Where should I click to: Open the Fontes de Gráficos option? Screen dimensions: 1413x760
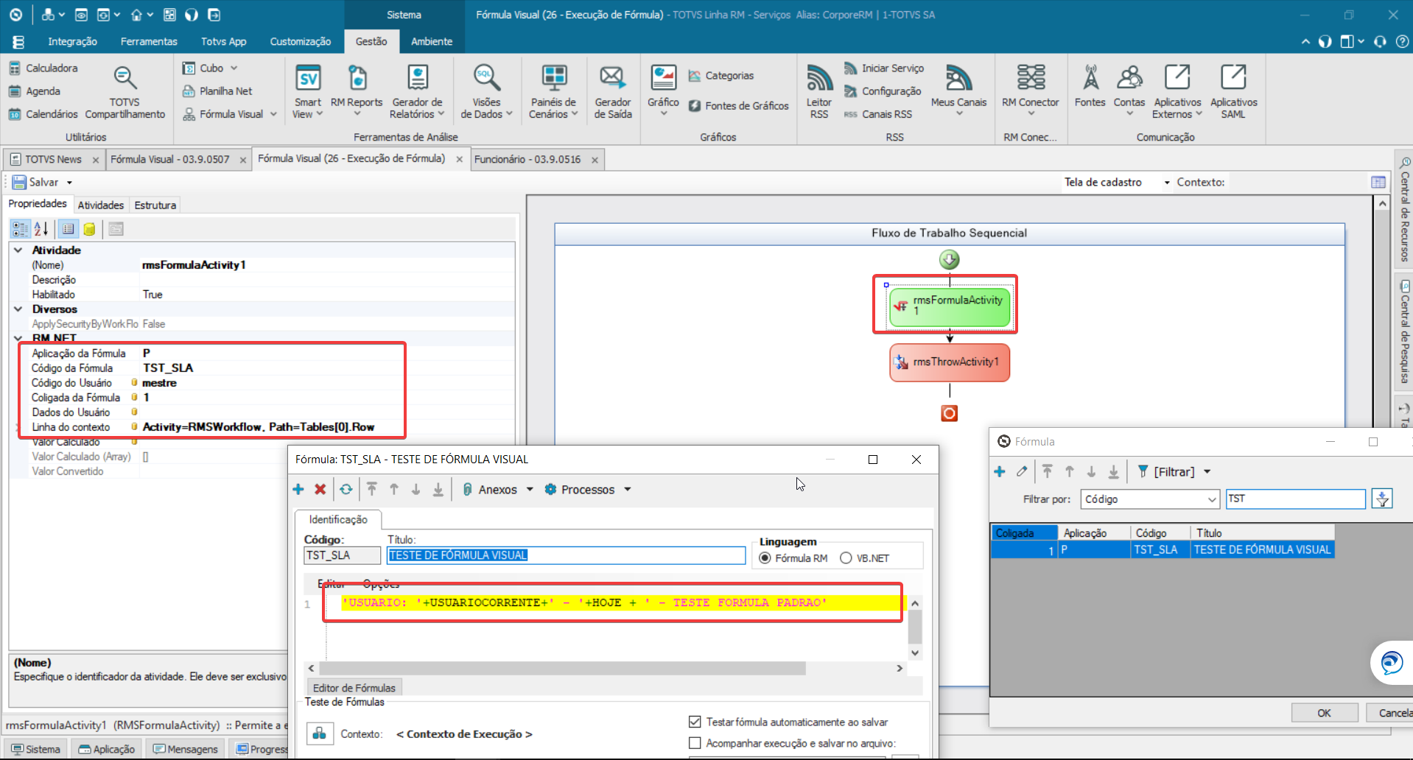pyautogui.click(x=738, y=106)
